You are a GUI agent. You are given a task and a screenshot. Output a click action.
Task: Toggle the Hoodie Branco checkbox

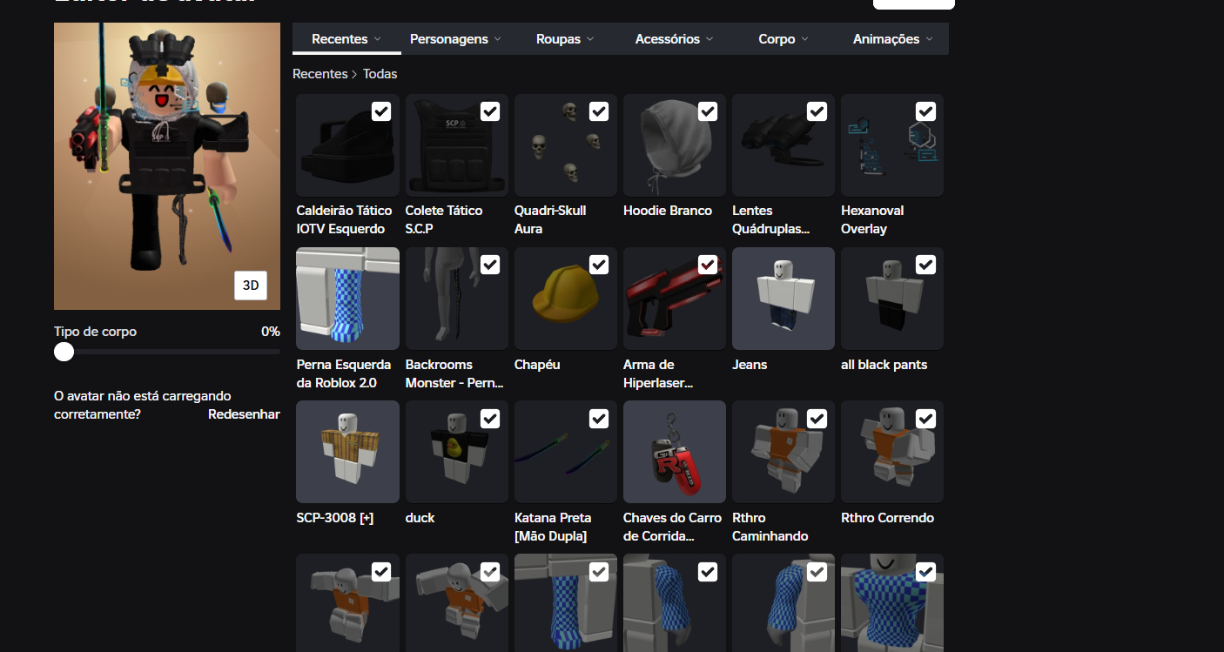click(x=708, y=111)
